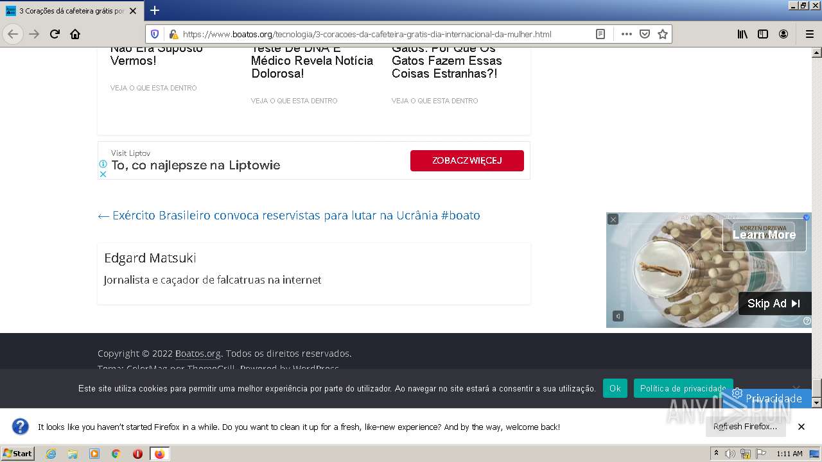Select the '3 Corações dá cafeteira grátis' tab
This screenshot has width=822, height=462.
click(71, 11)
